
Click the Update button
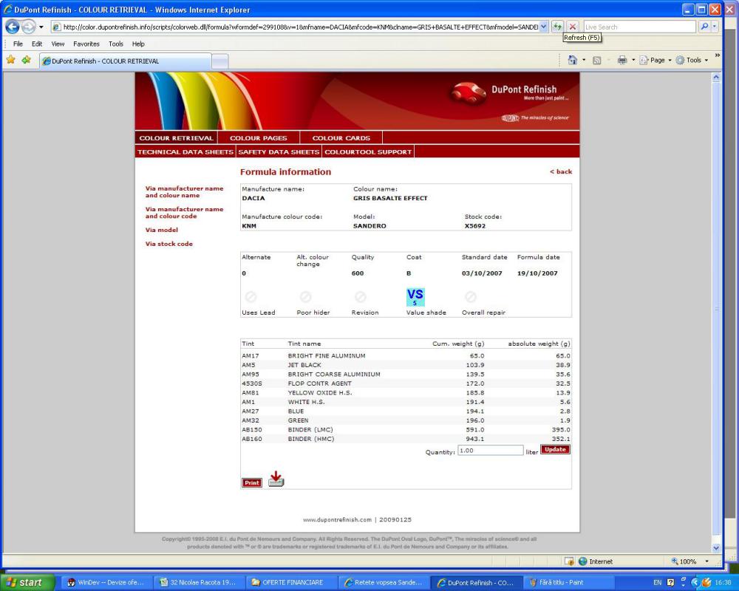(x=555, y=449)
